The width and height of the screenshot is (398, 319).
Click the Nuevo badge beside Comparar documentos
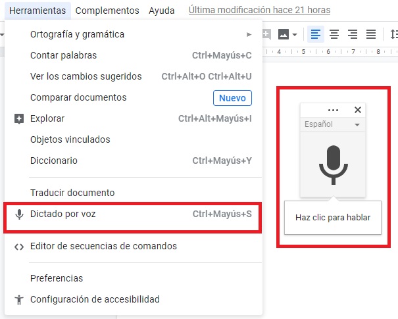[232, 98]
